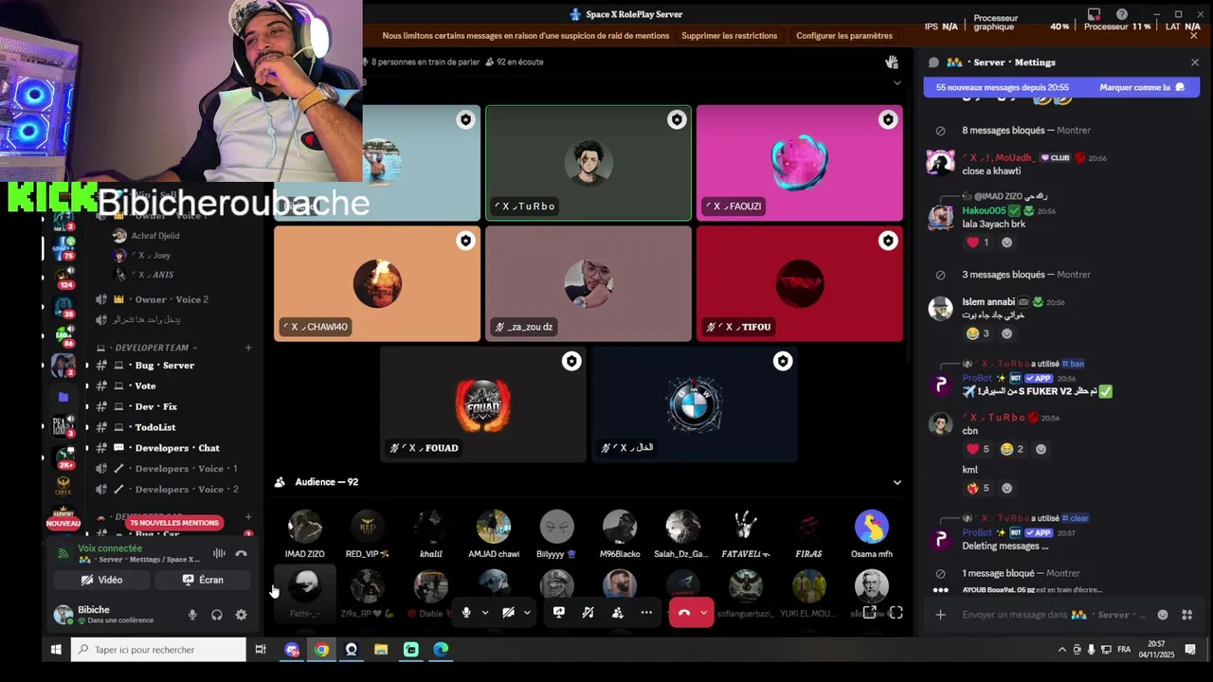Image resolution: width=1213 pixels, height=682 pixels.
Task: Click 75 NOUVELLES MENTIONS pill
Action: [x=174, y=523]
